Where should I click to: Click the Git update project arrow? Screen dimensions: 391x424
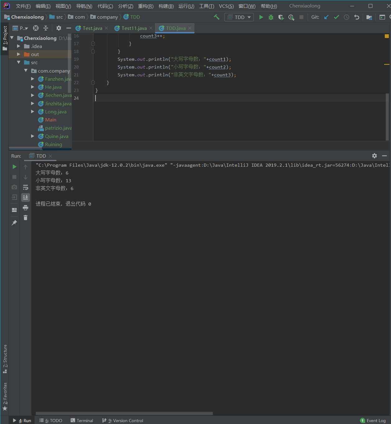pos(326,17)
